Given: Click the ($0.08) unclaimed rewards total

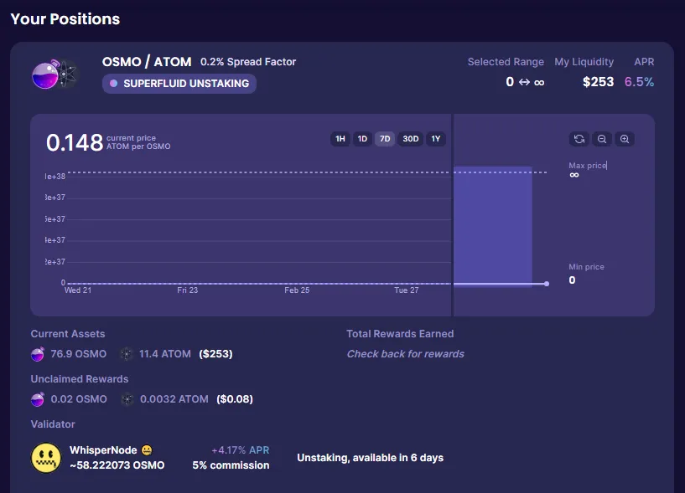Looking at the screenshot, I should point(235,399).
